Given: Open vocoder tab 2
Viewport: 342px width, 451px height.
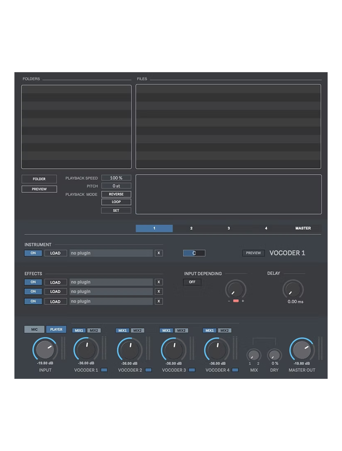Looking at the screenshot, I should pos(191,228).
